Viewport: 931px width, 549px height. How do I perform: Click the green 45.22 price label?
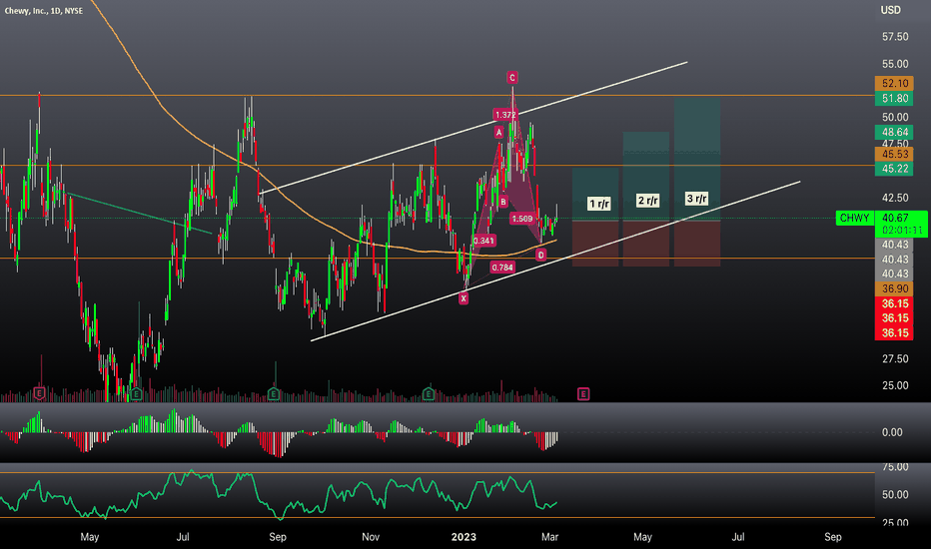[894, 169]
